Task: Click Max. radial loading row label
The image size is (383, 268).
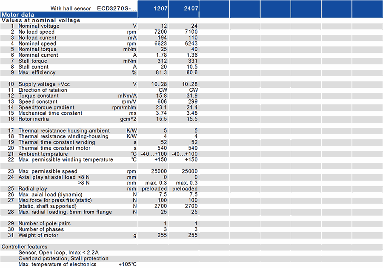Action: pos(65,212)
